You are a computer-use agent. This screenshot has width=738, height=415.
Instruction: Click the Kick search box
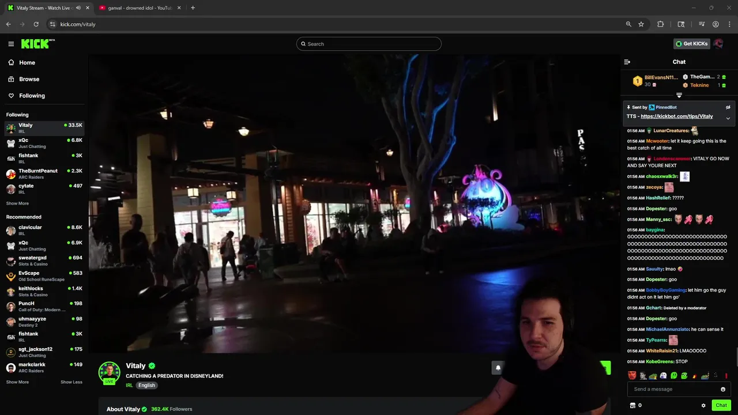coord(369,44)
